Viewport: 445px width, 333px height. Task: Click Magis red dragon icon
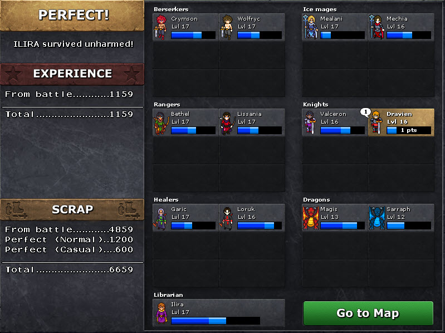click(310, 218)
